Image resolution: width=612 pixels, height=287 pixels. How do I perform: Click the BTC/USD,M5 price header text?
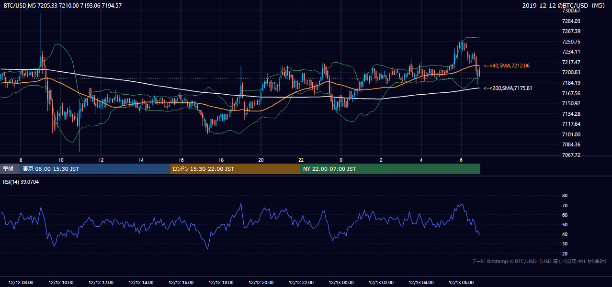(62, 6)
